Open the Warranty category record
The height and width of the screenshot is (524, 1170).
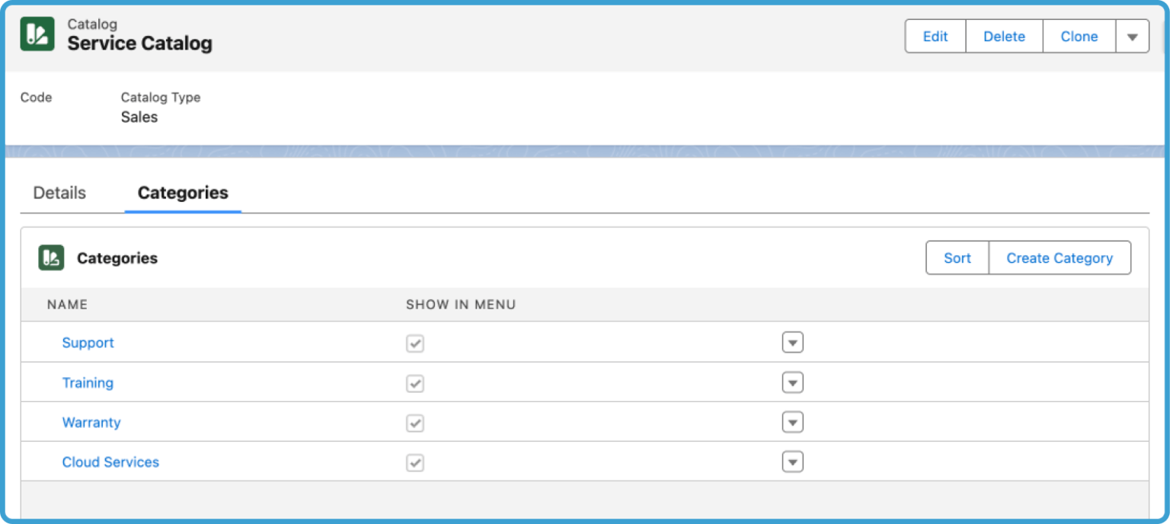pos(91,423)
